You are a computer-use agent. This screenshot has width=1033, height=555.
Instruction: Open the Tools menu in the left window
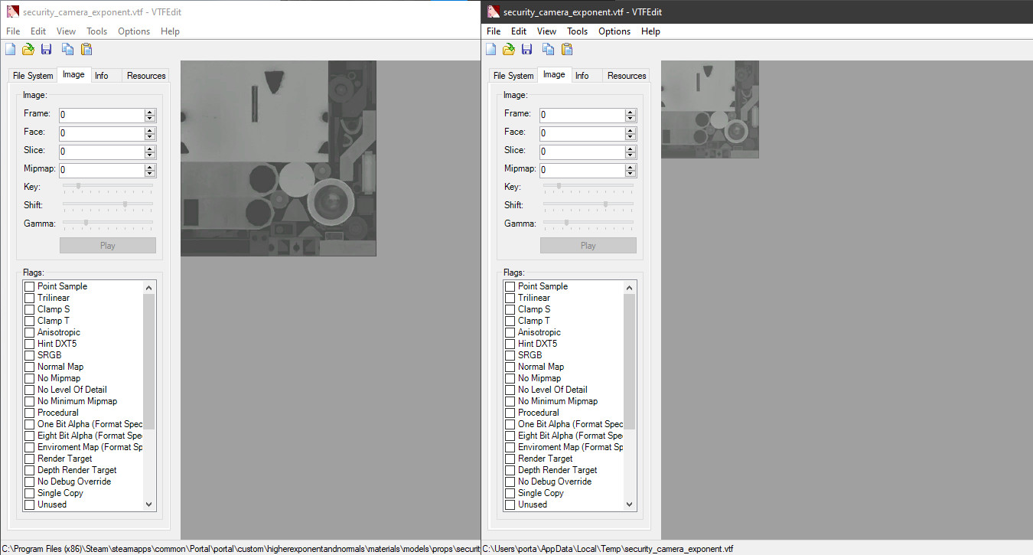96,31
